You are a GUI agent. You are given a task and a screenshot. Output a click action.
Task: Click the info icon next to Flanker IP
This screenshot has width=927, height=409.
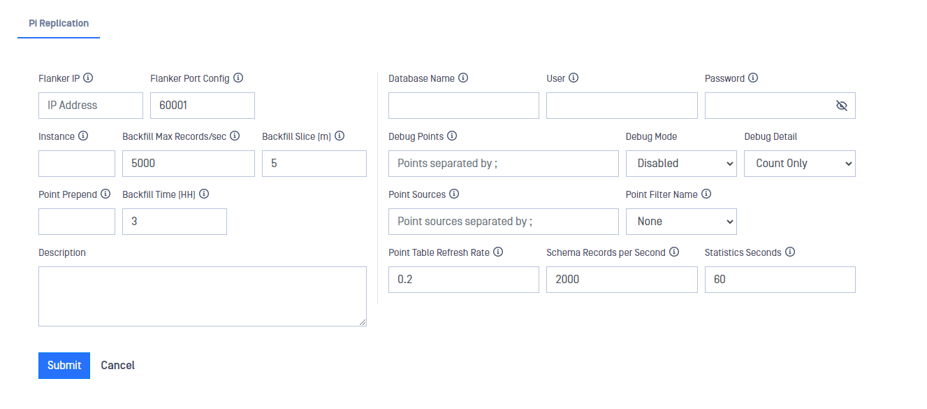pos(89,78)
